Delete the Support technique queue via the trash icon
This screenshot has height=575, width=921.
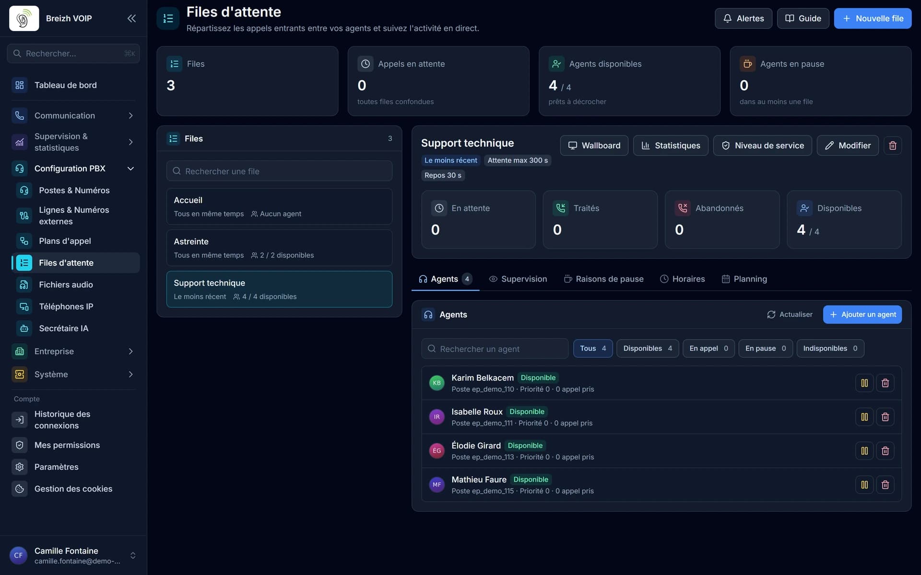coord(892,145)
